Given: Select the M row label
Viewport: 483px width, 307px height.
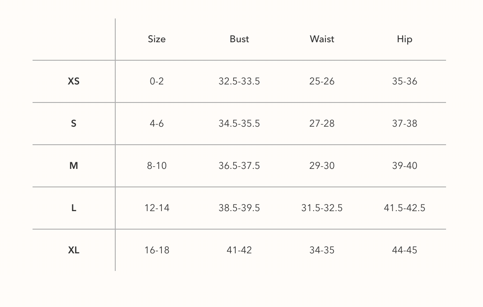Looking at the screenshot, I should coord(74,166).
